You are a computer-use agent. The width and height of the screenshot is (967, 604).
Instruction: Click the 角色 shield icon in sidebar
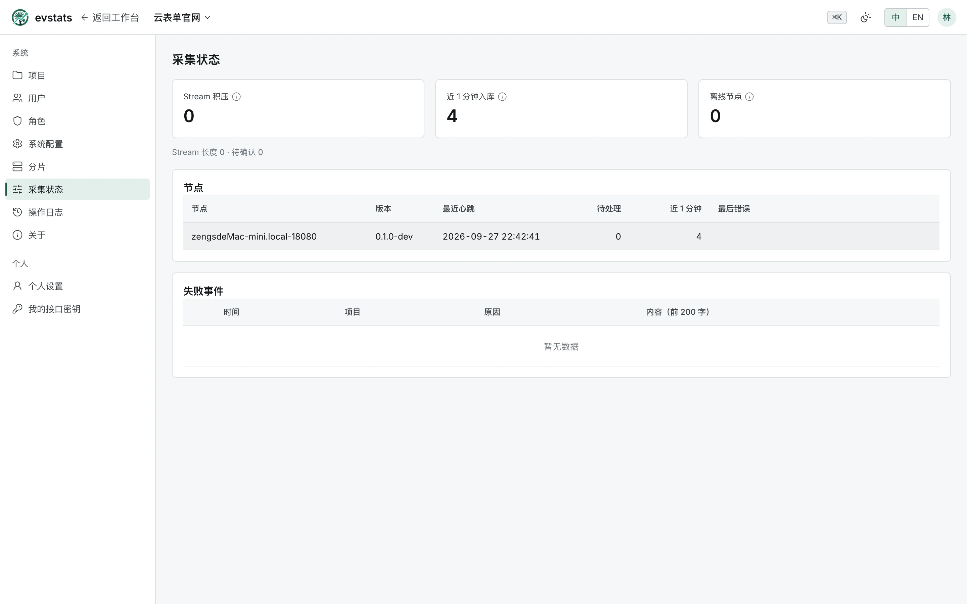point(17,121)
